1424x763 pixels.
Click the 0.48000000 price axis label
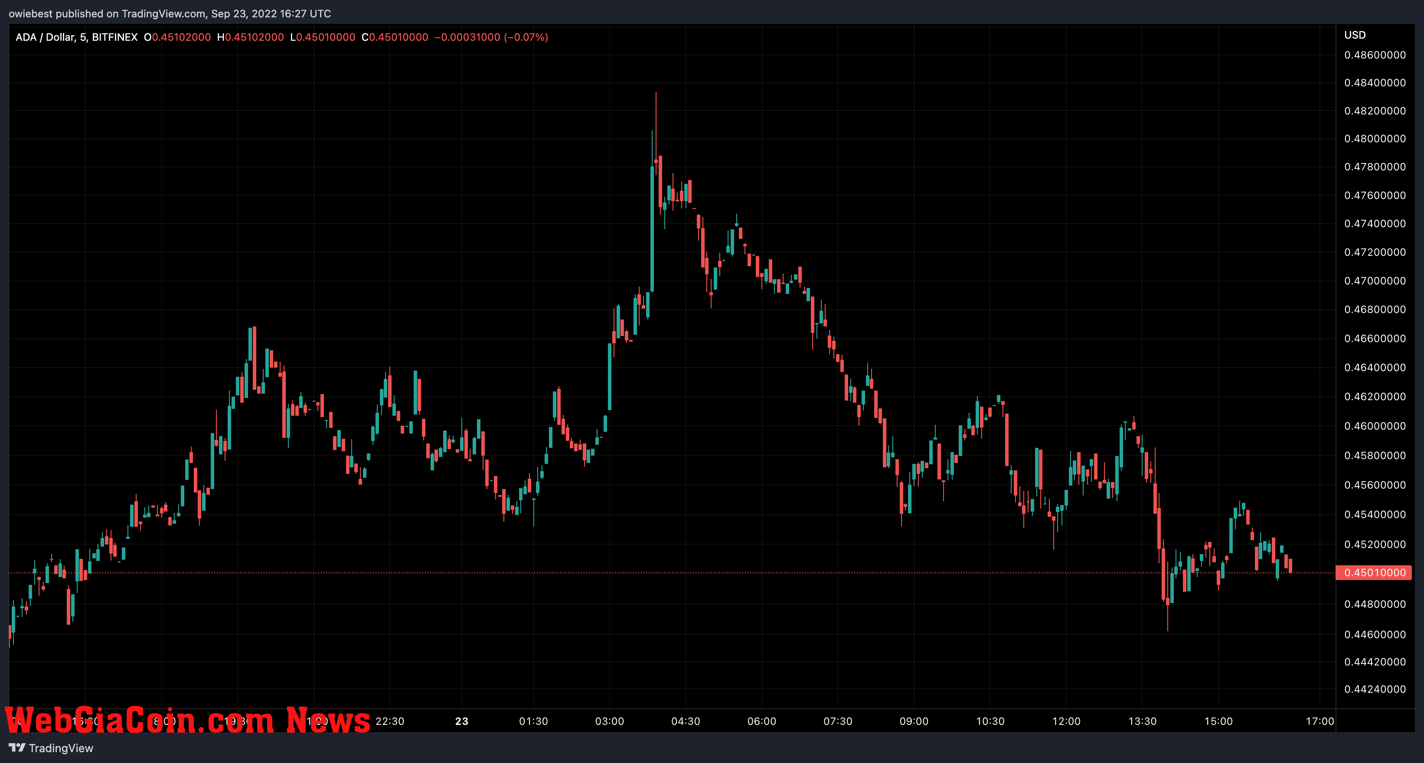[1375, 138]
